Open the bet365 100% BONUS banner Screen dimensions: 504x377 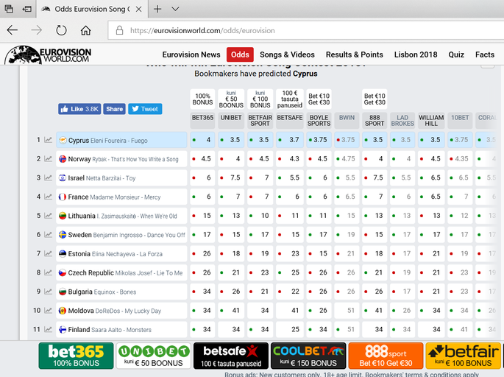[77, 356]
